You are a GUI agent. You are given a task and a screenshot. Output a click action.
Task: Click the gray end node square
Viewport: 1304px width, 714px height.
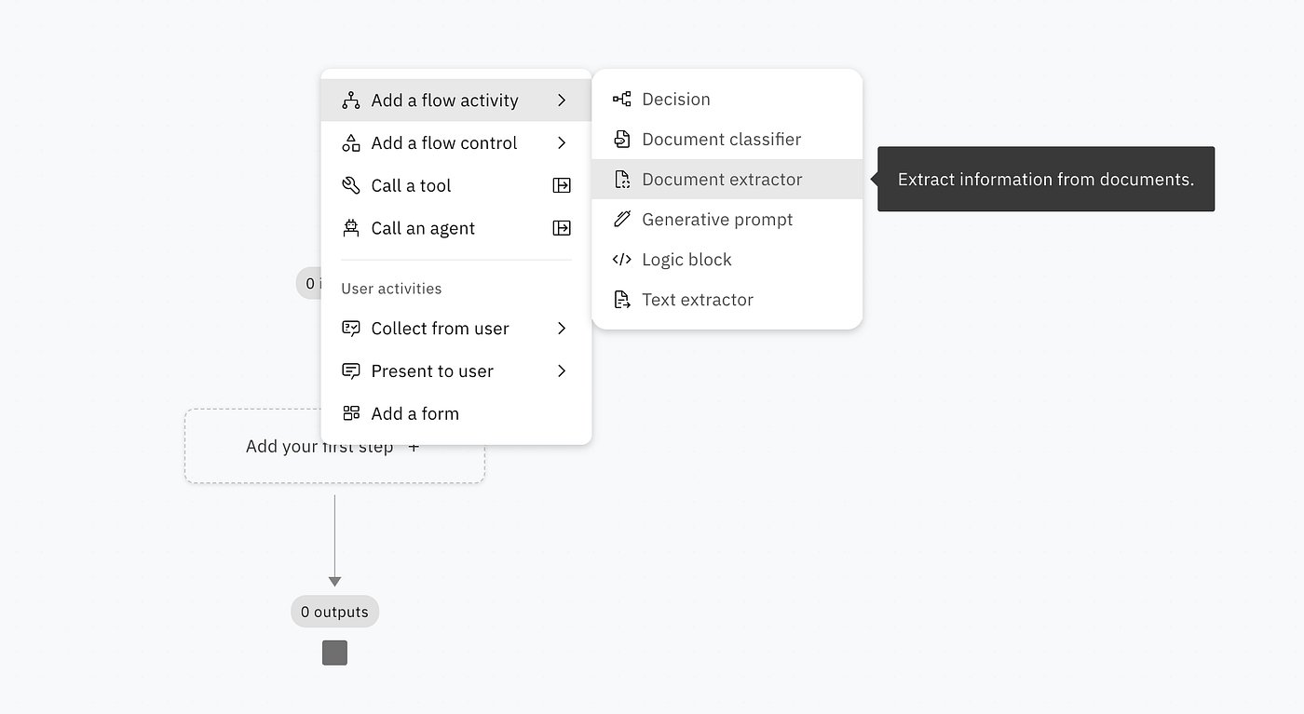click(334, 653)
